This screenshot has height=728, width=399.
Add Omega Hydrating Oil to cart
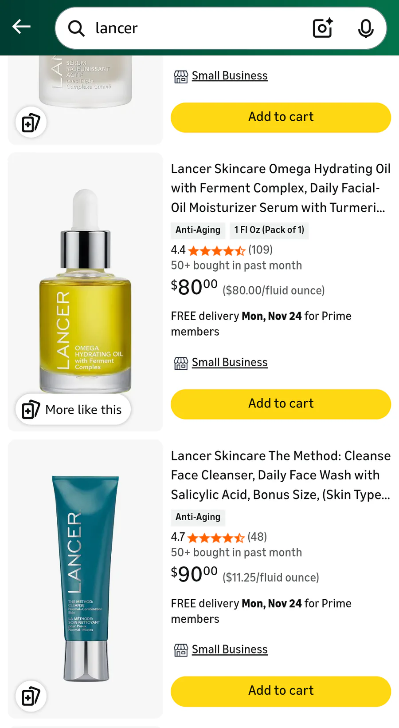point(281,404)
